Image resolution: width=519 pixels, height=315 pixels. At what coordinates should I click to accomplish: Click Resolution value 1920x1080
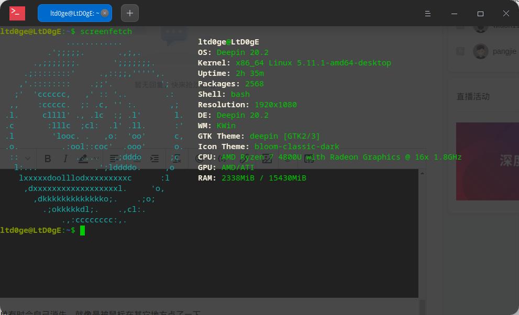coord(275,105)
